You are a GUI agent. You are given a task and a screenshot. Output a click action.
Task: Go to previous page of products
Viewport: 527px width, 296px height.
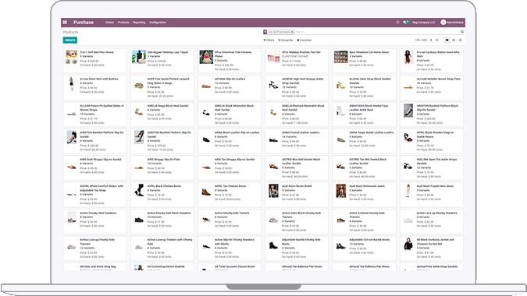(x=431, y=41)
